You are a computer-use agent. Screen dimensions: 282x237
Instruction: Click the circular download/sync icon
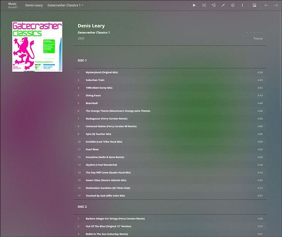click(x=233, y=5)
